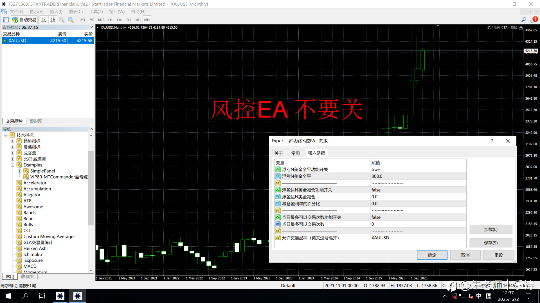The width and height of the screenshot is (540, 303).
Task: Click the Navigator panel vertical scrollbar
Action: (x=91, y=188)
